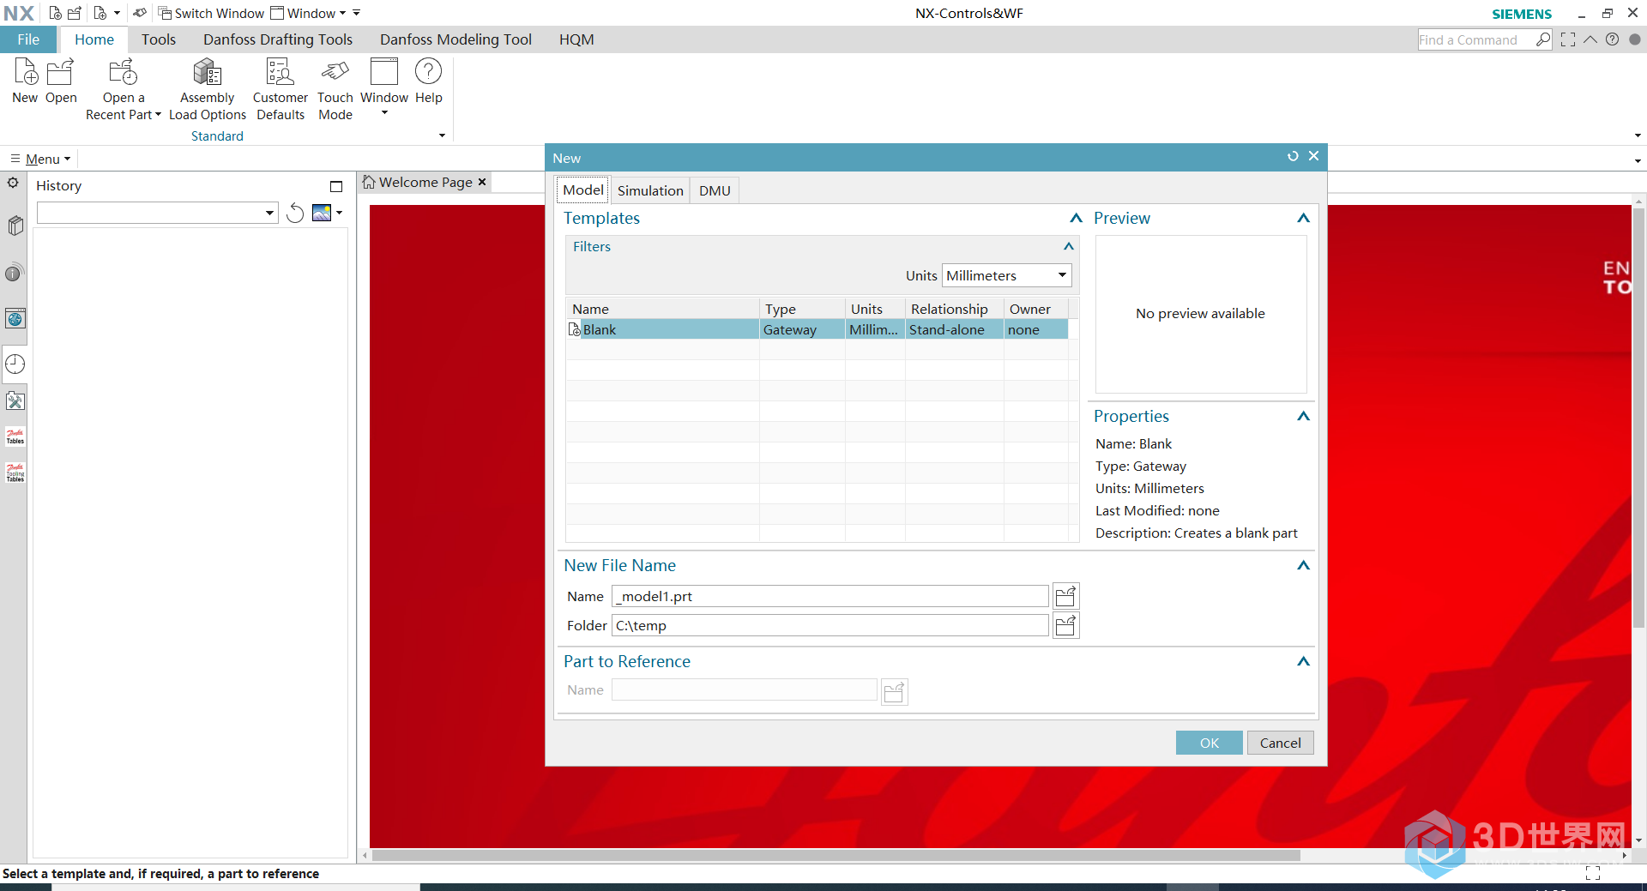
Task: Switch to the Tools ribbon tab
Action: pos(159,39)
